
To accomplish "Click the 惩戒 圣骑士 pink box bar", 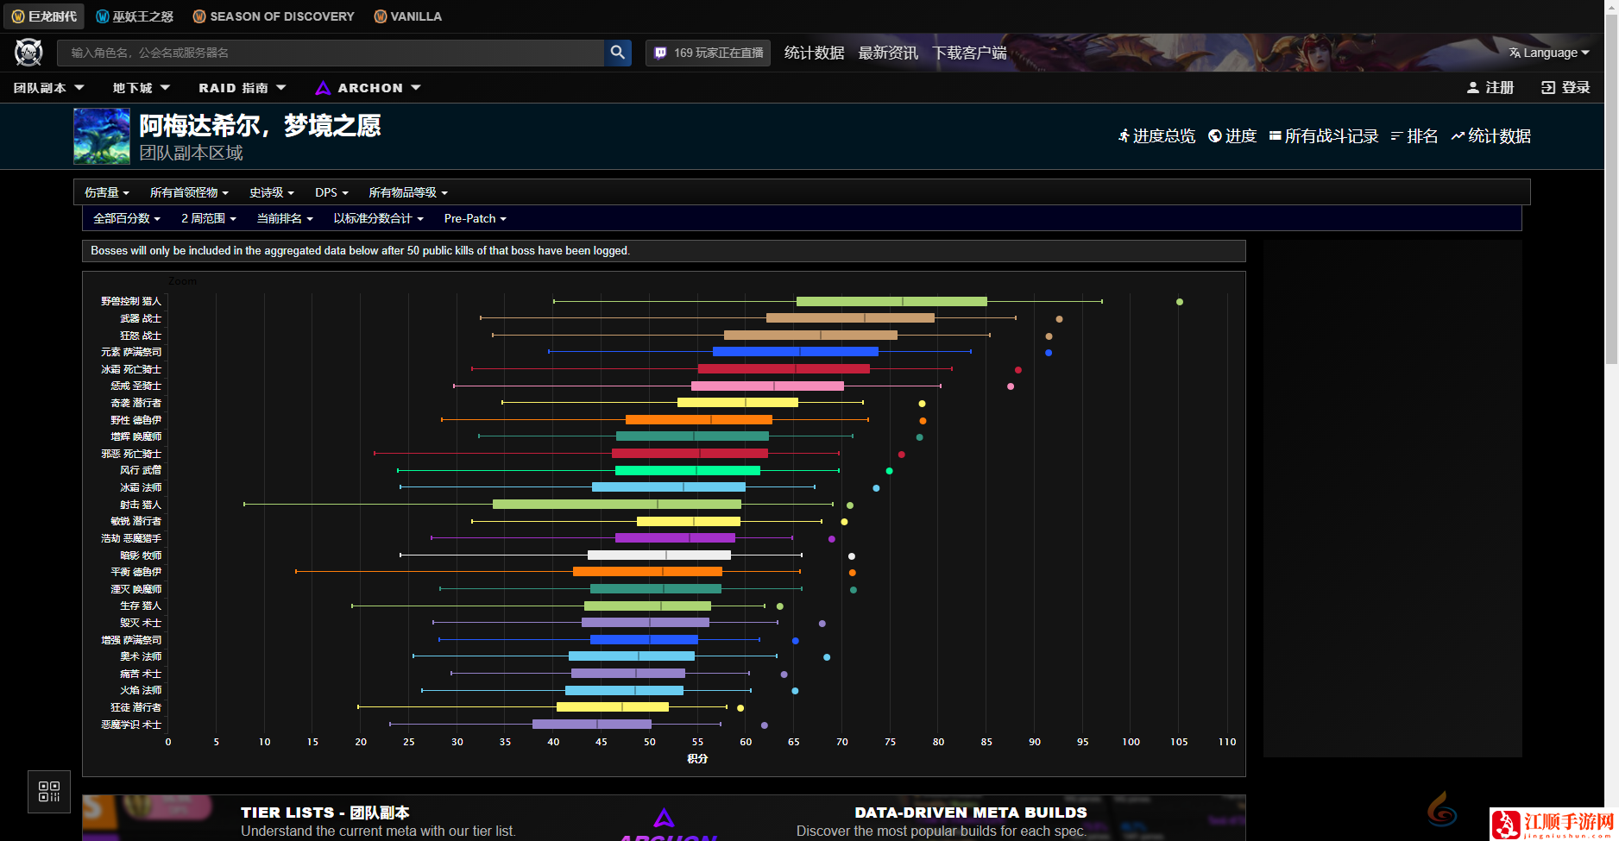I will pos(767,386).
